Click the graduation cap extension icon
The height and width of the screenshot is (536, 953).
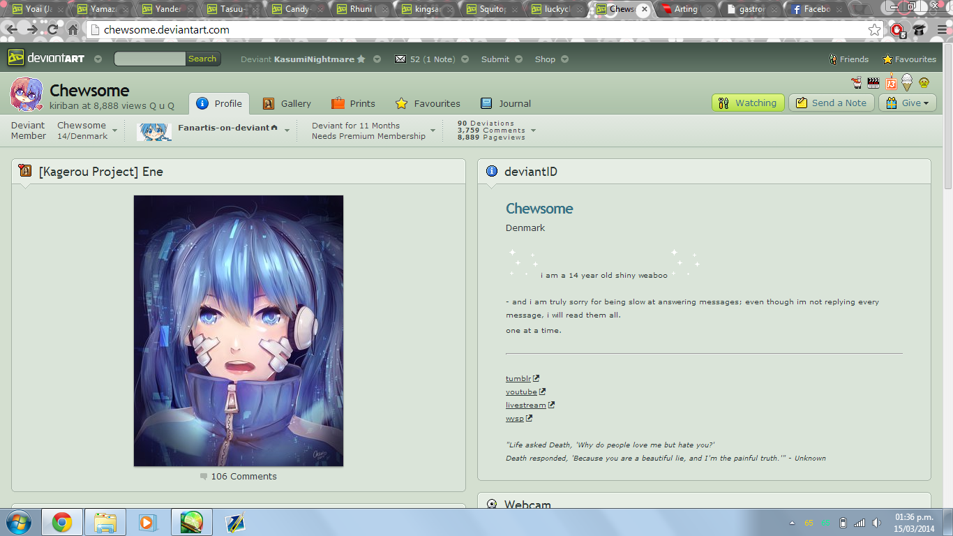coord(920,30)
